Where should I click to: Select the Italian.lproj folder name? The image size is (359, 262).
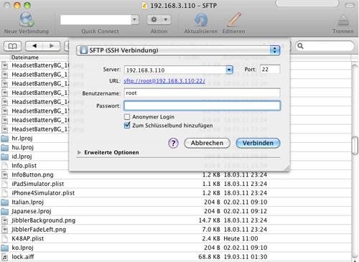click(x=27, y=202)
